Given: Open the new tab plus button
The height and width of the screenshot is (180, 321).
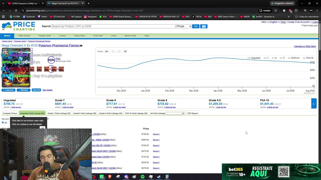Looking at the screenshot, I should [x=89, y=3].
